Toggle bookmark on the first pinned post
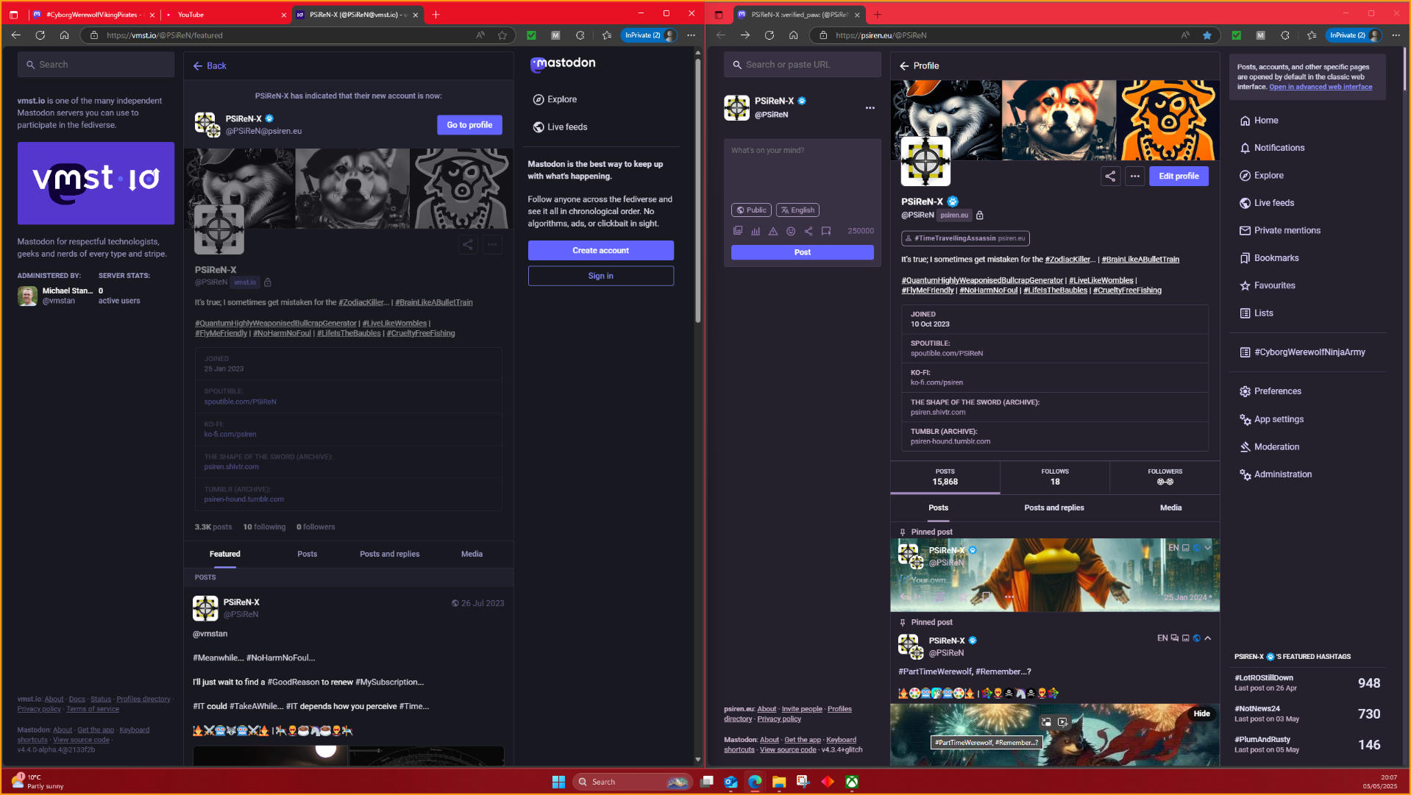Image resolution: width=1411 pixels, height=795 pixels. [986, 596]
